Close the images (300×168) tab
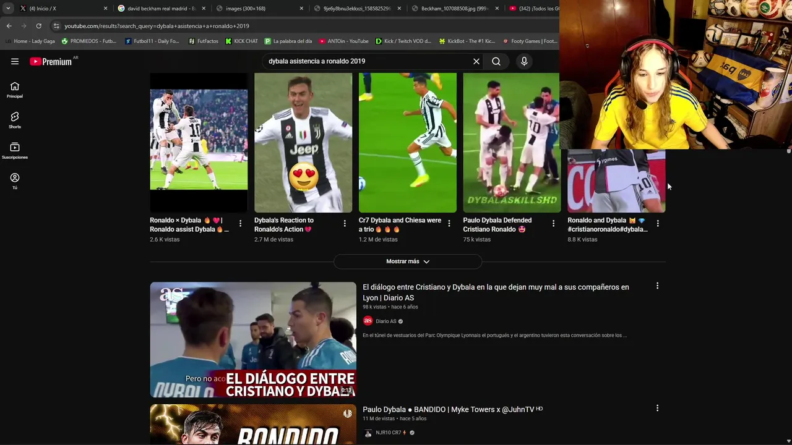 point(301,9)
